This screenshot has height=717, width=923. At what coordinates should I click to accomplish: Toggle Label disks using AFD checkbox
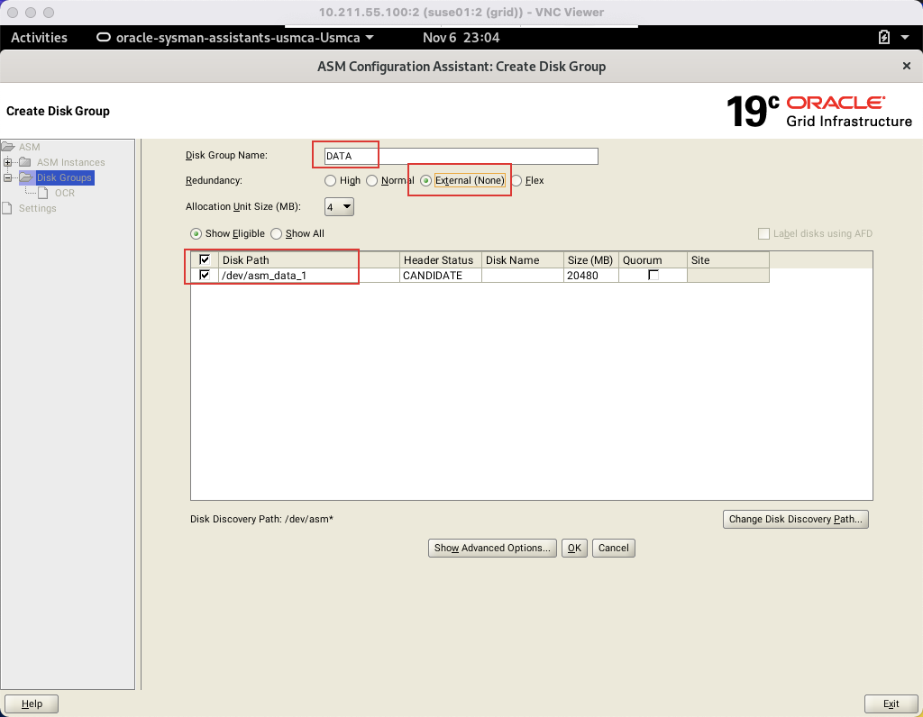click(763, 233)
